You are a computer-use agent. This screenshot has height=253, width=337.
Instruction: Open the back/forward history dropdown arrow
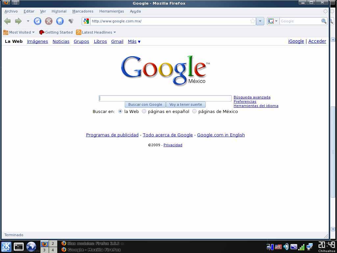(28, 21)
